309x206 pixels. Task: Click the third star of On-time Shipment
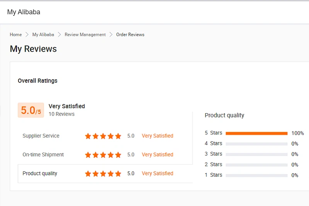point(103,155)
